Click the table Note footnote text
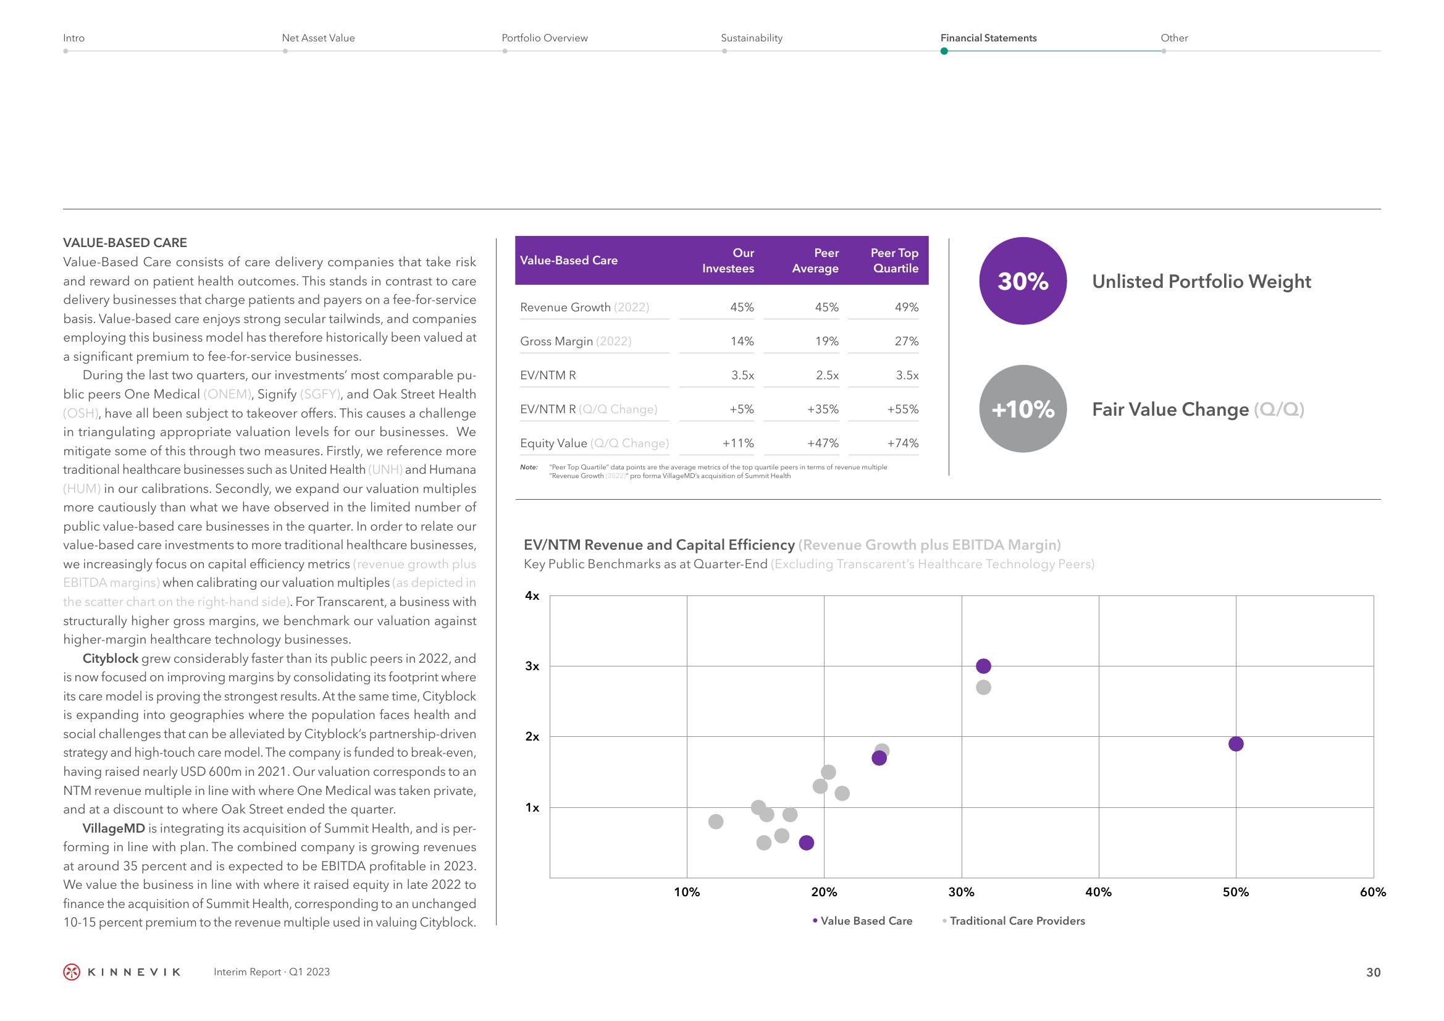The height and width of the screenshot is (1021, 1444). pos(703,471)
